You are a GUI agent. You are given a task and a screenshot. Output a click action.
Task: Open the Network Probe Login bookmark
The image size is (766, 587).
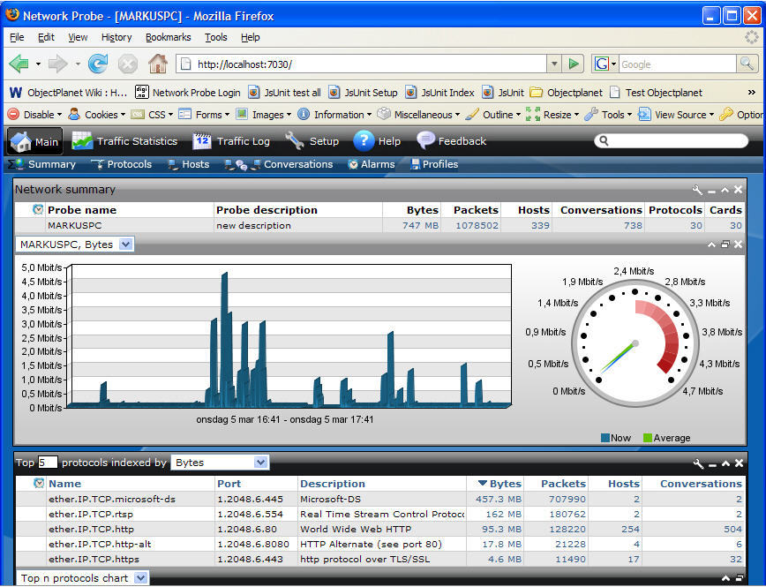[187, 92]
